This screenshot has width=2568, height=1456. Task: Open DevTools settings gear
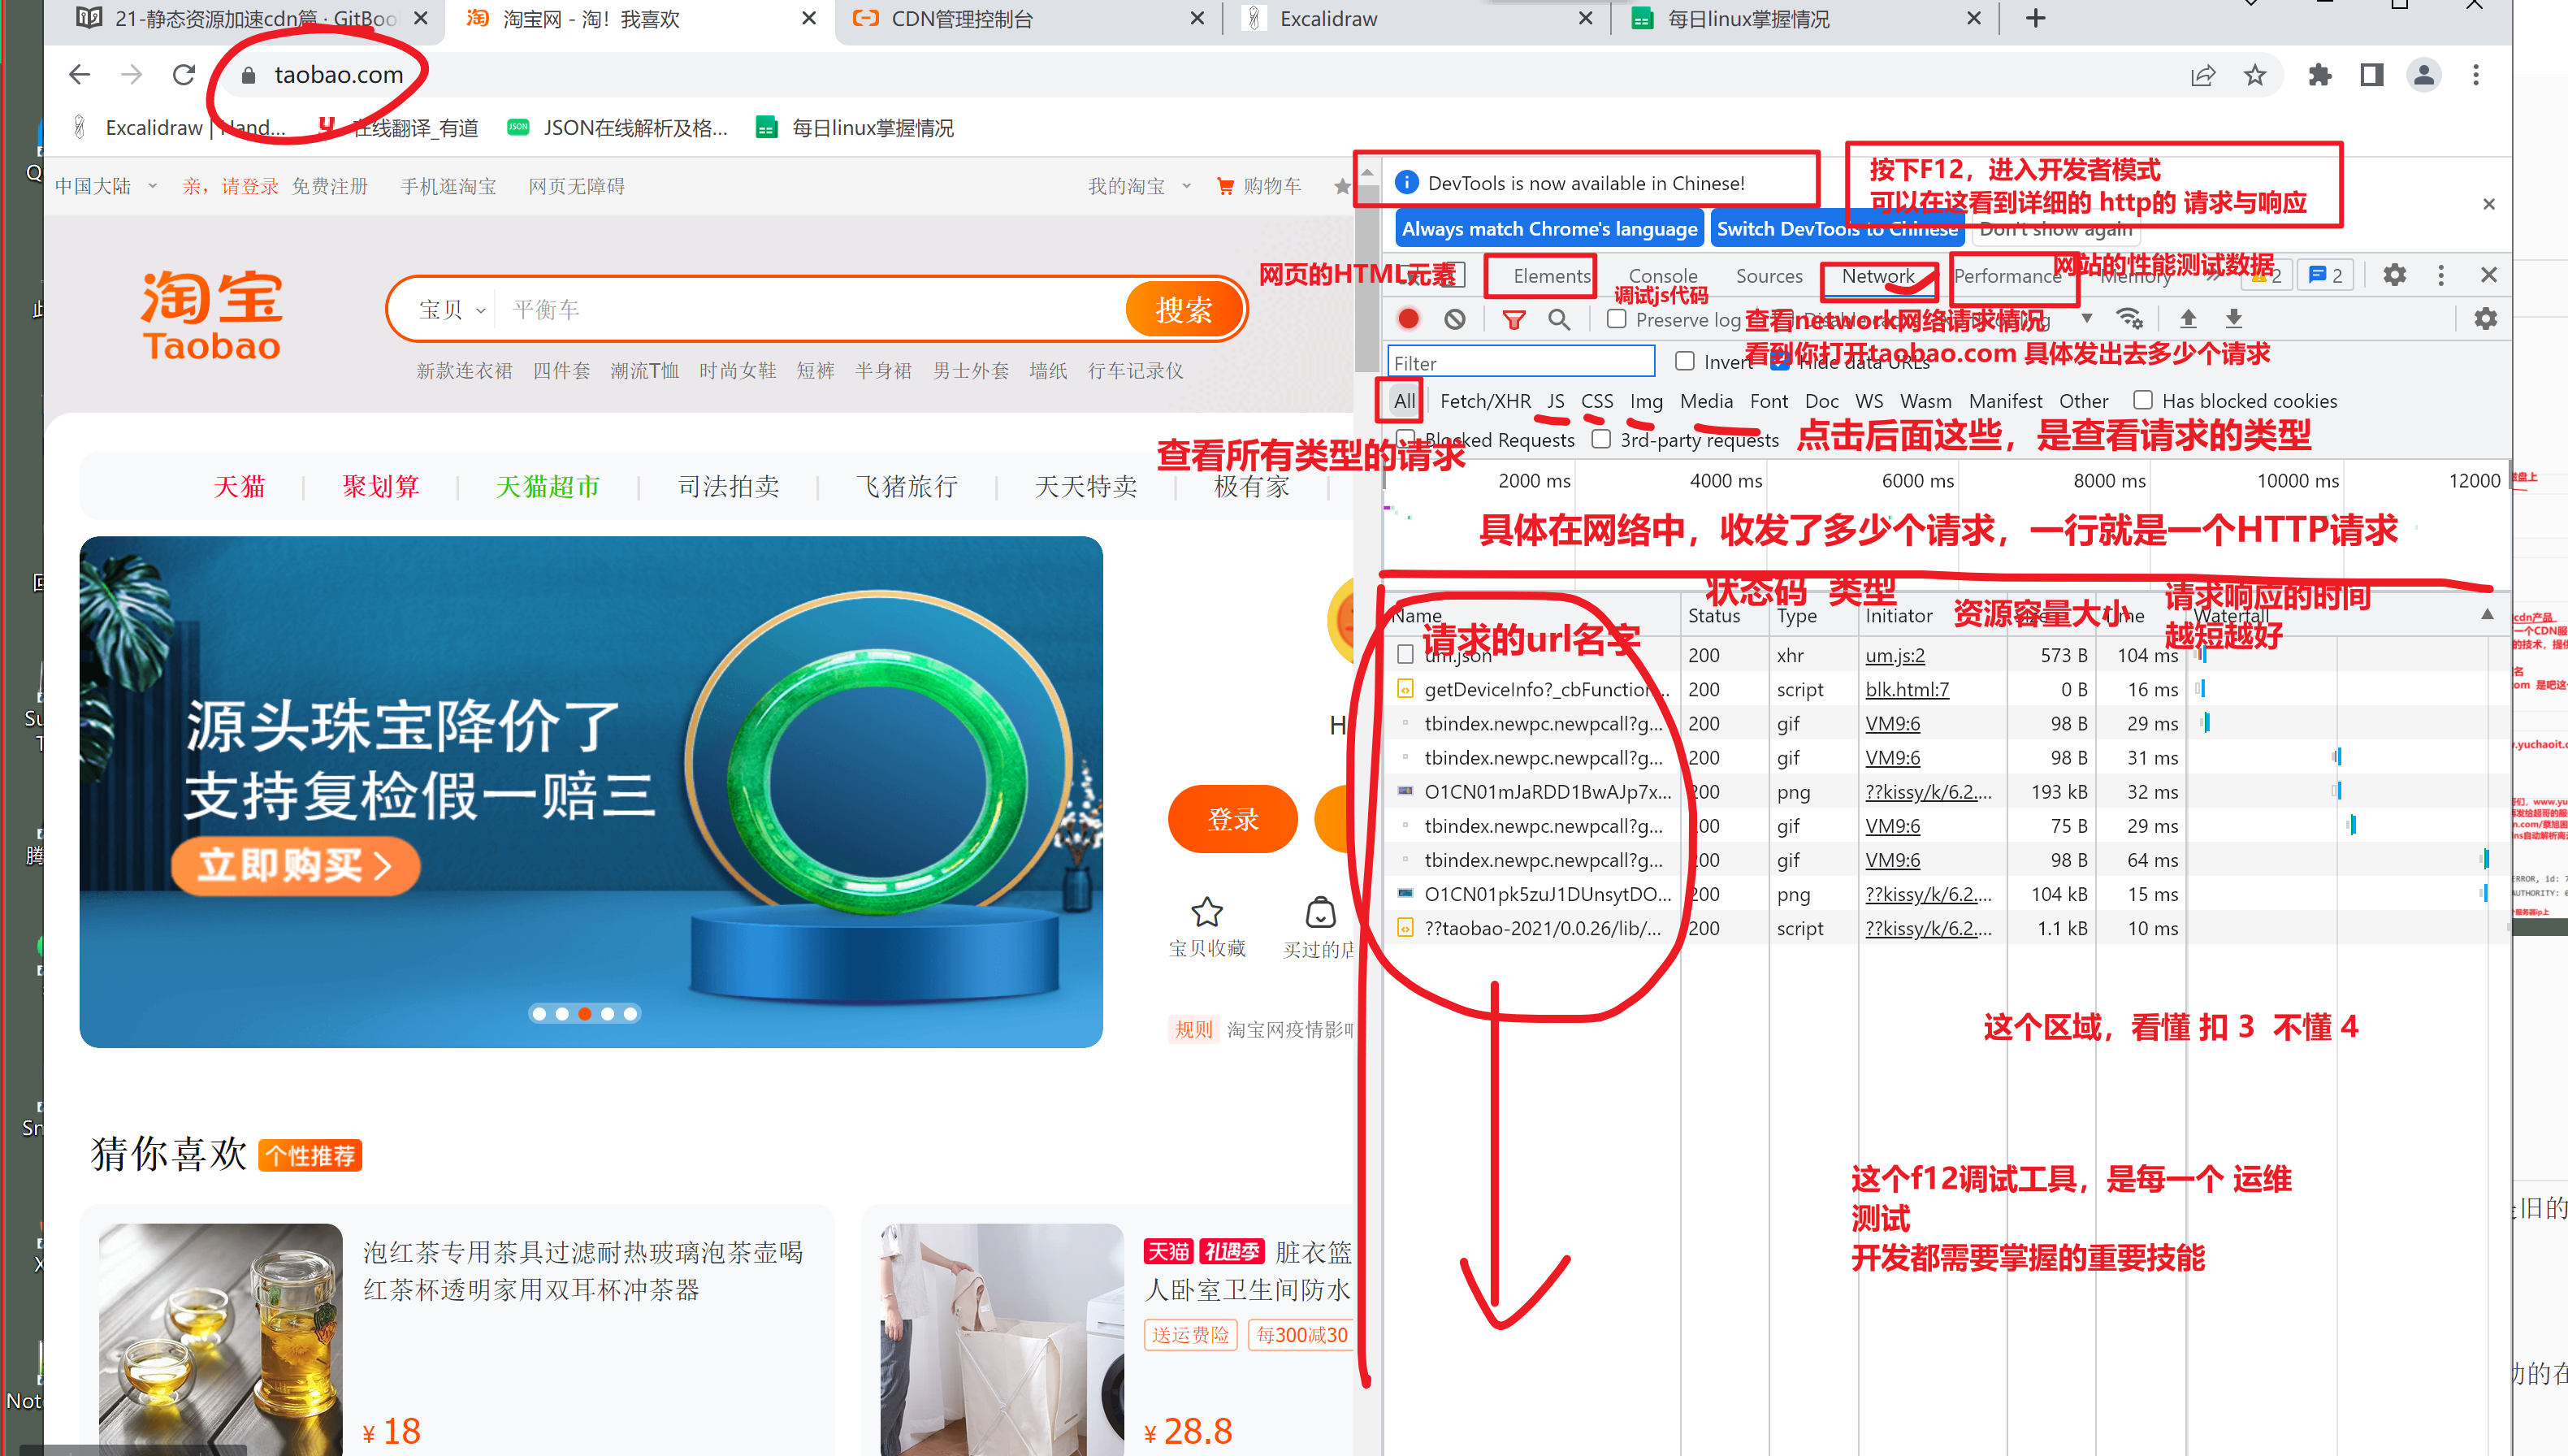click(2394, 275)
